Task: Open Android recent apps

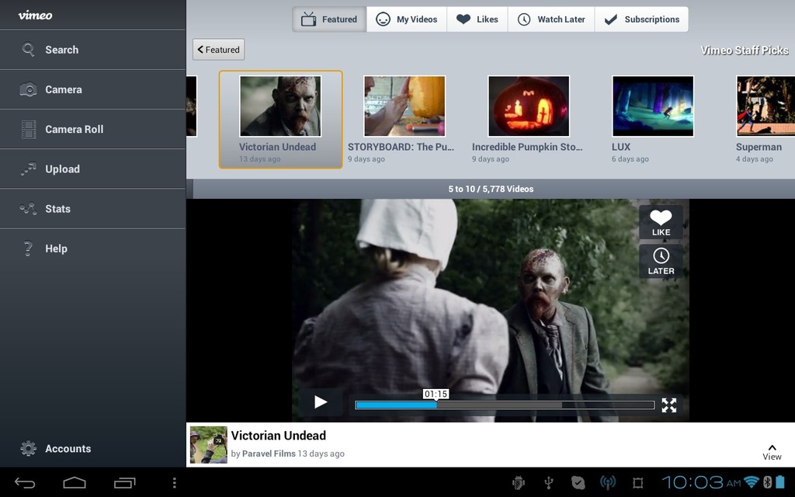Action: pos(124,483)
